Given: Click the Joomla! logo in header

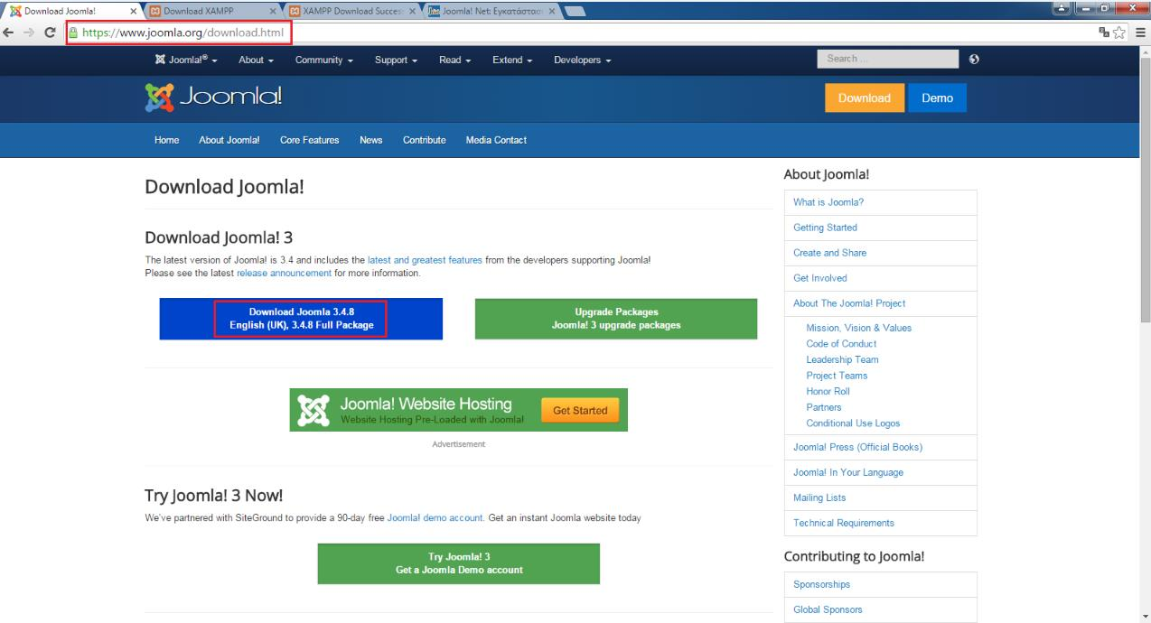Looking at the screenshot, I should 214,98.
